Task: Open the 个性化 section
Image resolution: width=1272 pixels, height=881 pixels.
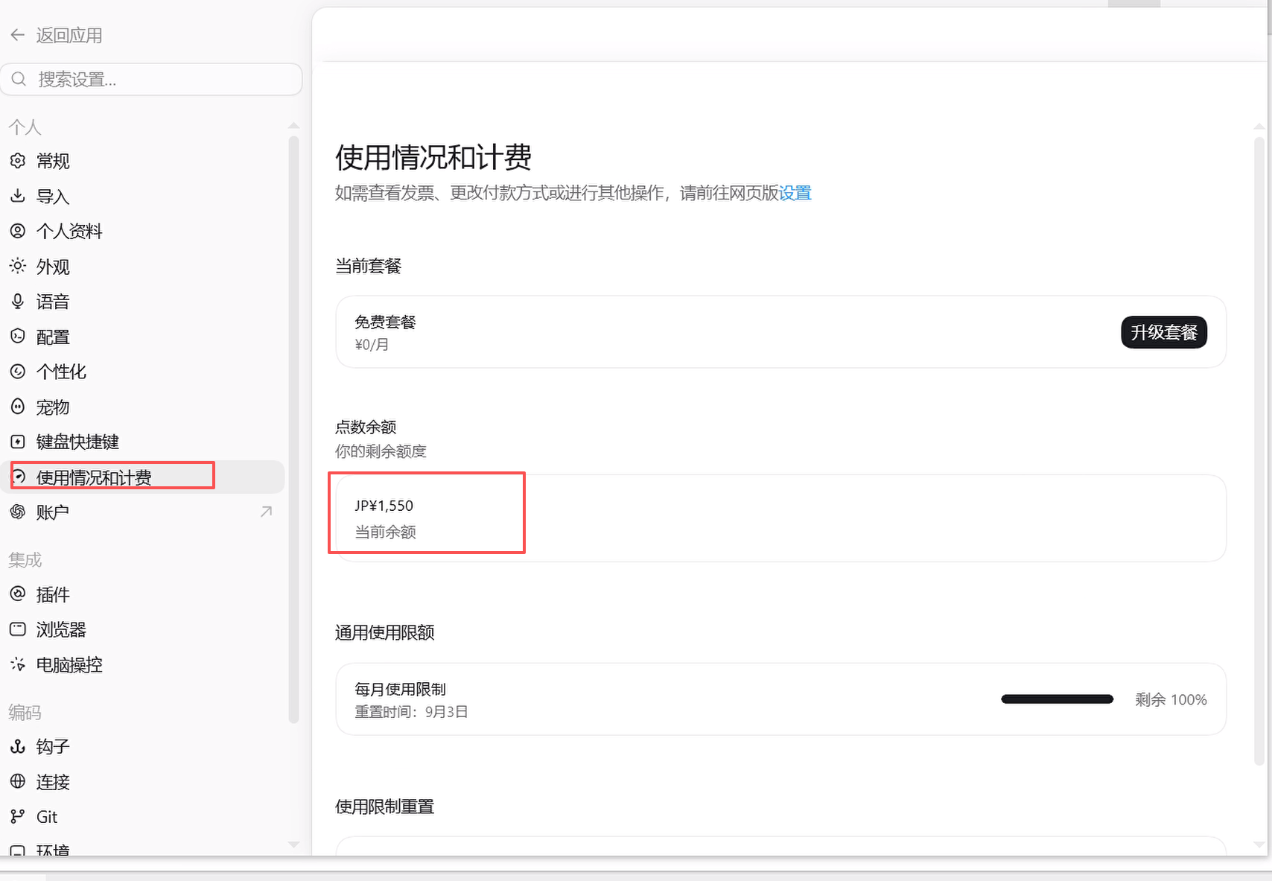Action: (143, 372)
